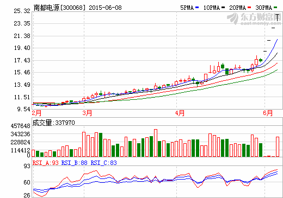Click the 19.40 price axis label
Viewport: 283px width, 198px height.
point(22,48)
